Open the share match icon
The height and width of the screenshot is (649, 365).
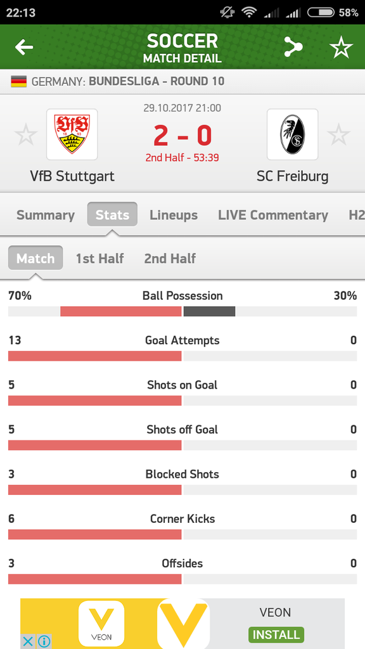(x=293, y=47)
